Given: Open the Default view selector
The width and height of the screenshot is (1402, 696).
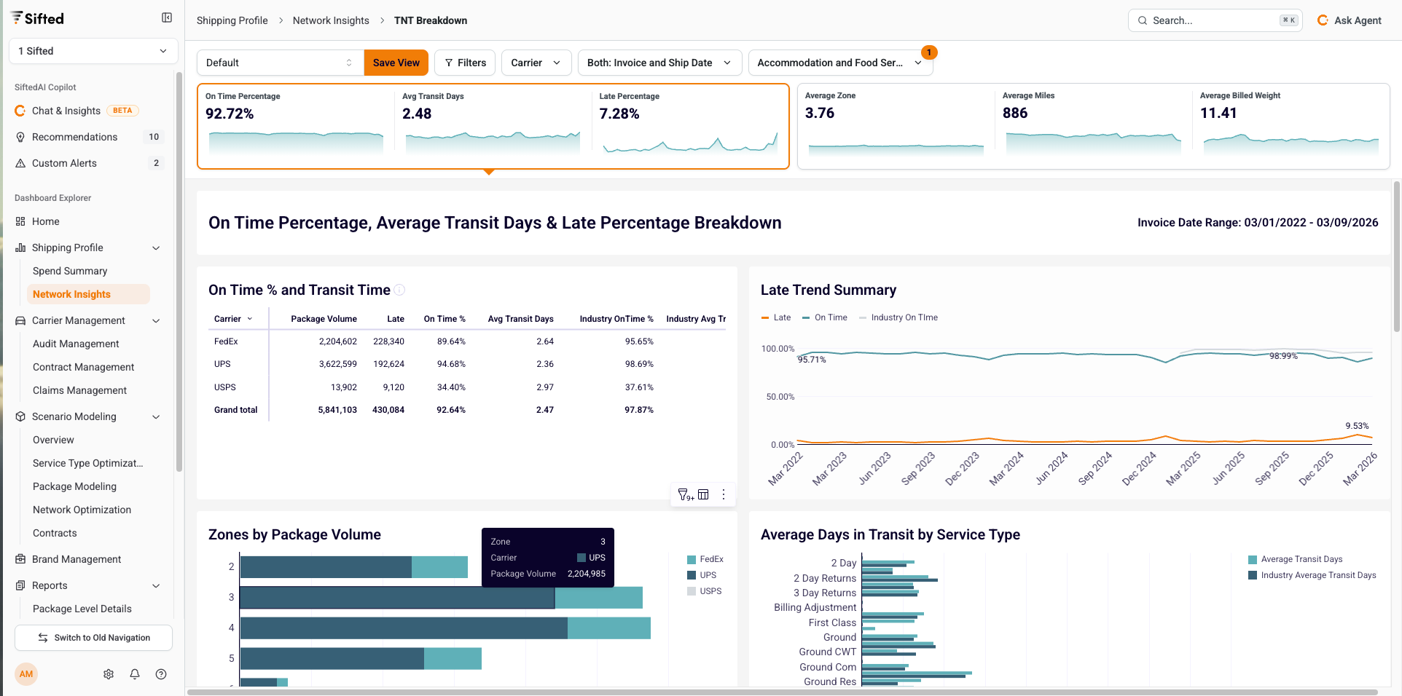Looking at the screenshot, I should coord(281,63).
